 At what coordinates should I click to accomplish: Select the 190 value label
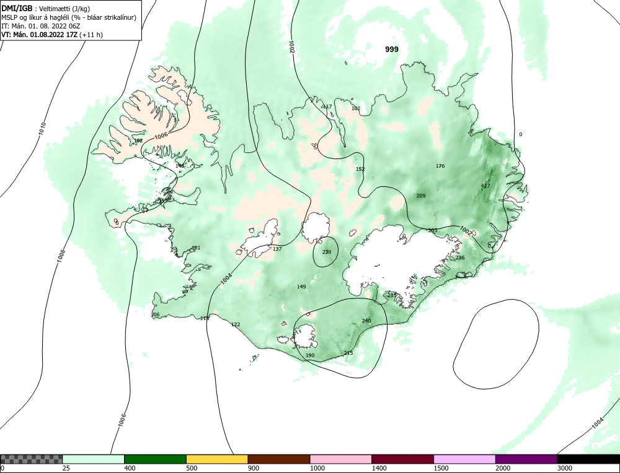311,355
